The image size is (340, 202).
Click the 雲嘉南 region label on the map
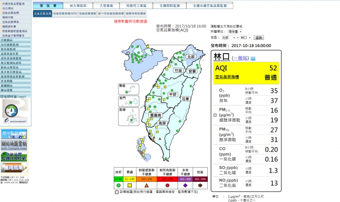click(x=155, y=115)
